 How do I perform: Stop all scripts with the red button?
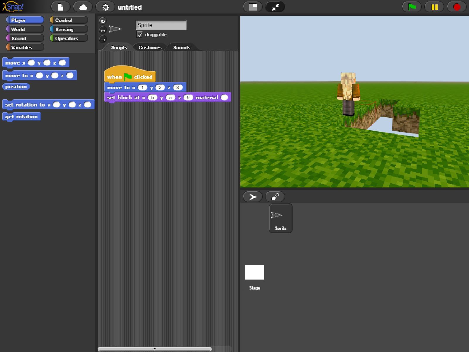(457, 7)
